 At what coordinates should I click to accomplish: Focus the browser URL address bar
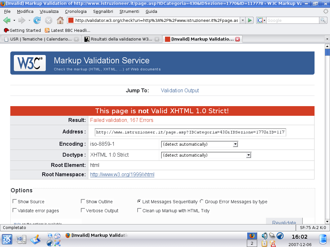click(156, 20)
